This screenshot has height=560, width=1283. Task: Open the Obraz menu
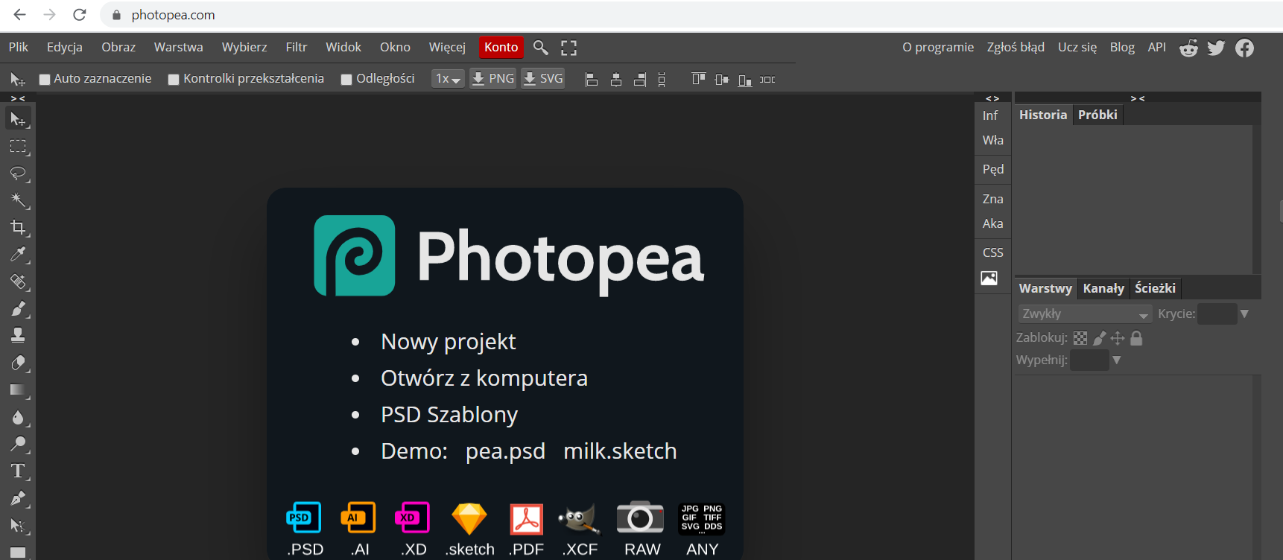(118, 47)
